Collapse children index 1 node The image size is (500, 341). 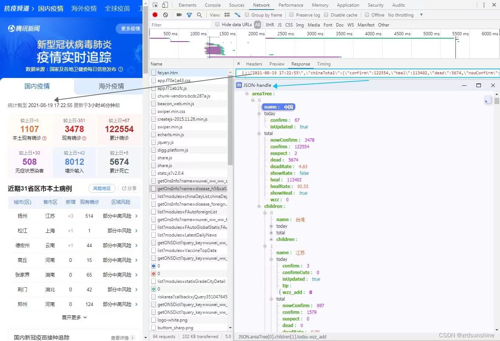265,246
